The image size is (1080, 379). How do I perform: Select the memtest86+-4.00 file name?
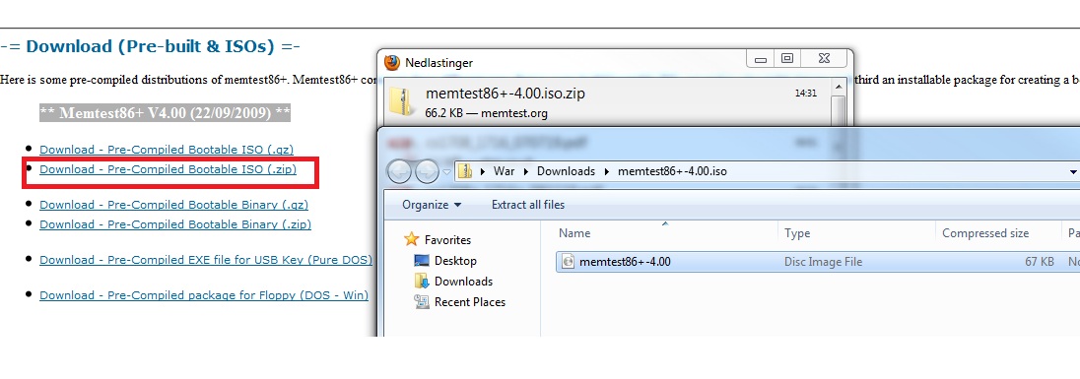[626, 262]
